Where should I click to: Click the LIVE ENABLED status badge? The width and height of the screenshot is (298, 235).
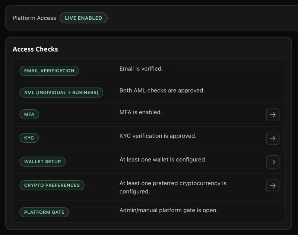[83, 18]
